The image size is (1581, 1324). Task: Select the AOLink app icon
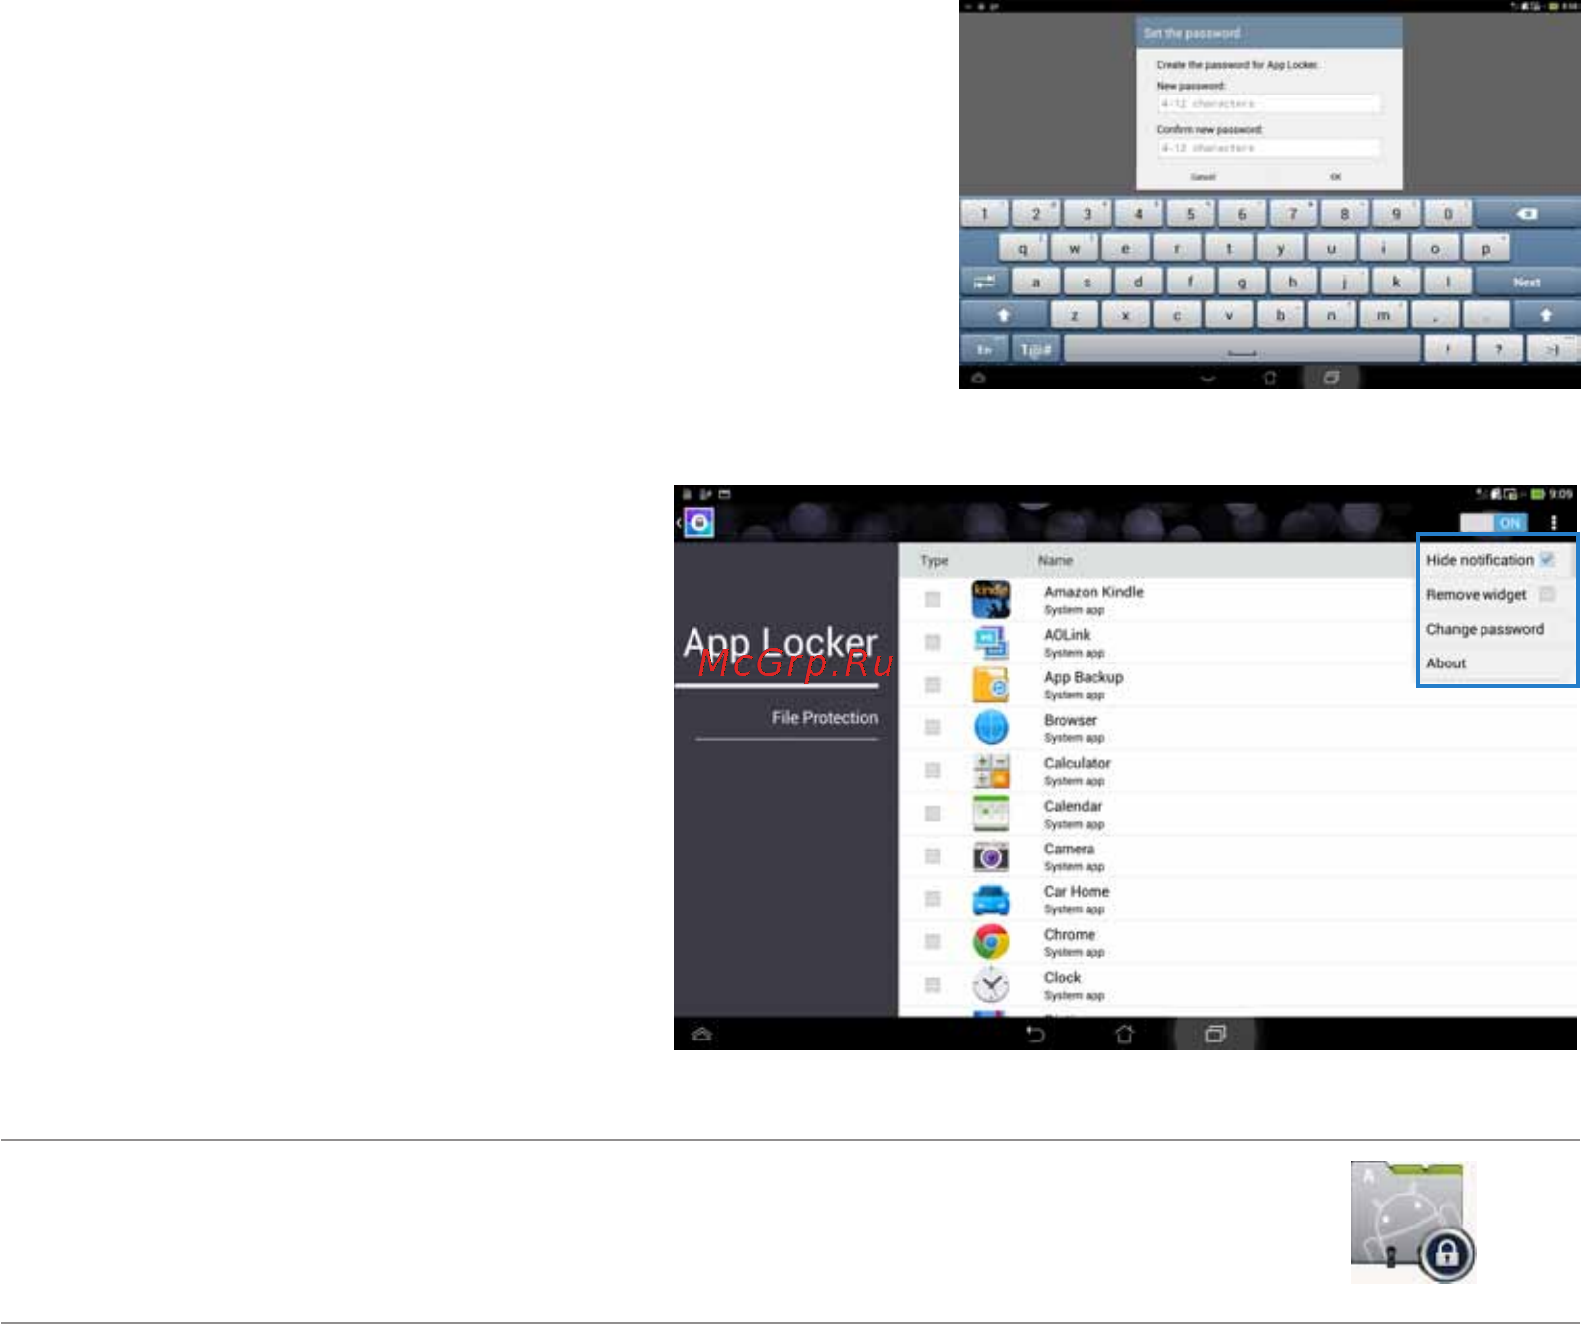pos(991,643)
